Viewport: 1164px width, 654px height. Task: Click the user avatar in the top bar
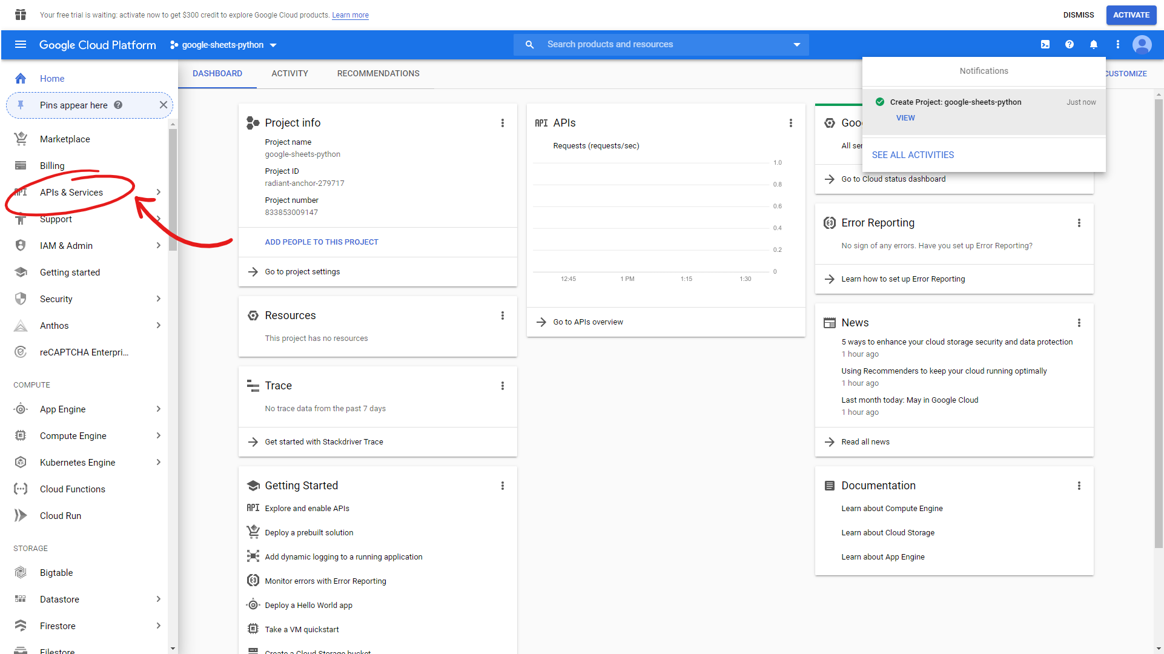[x=1142, y=44]
